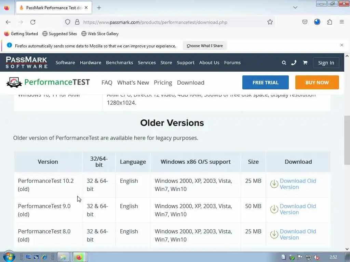The image size is (350, 262).
Task: Click the tracking protection shield icon
Action: 68,22
